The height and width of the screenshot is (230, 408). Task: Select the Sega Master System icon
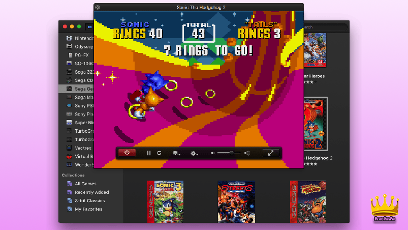[69, 97]
